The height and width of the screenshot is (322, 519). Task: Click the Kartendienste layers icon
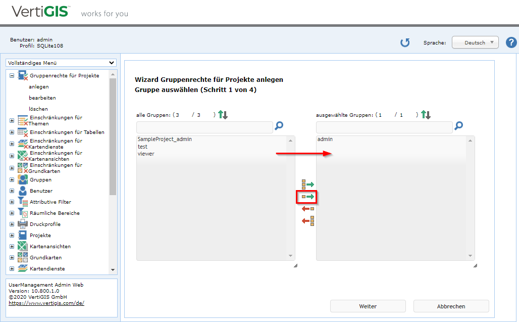pos(23,268)
